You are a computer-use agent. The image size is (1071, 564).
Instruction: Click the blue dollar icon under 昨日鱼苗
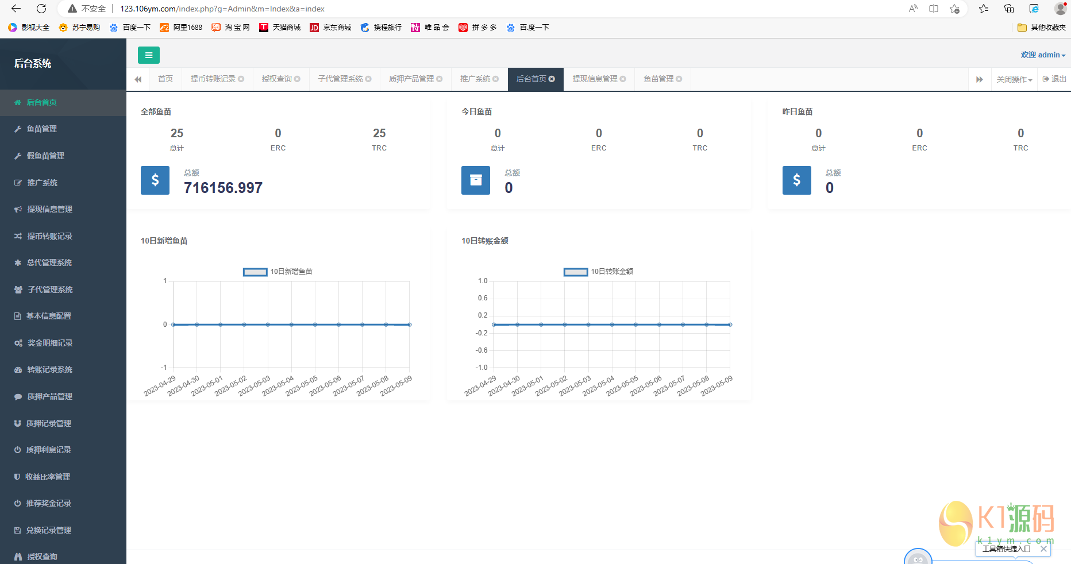[x=796, y=180]
